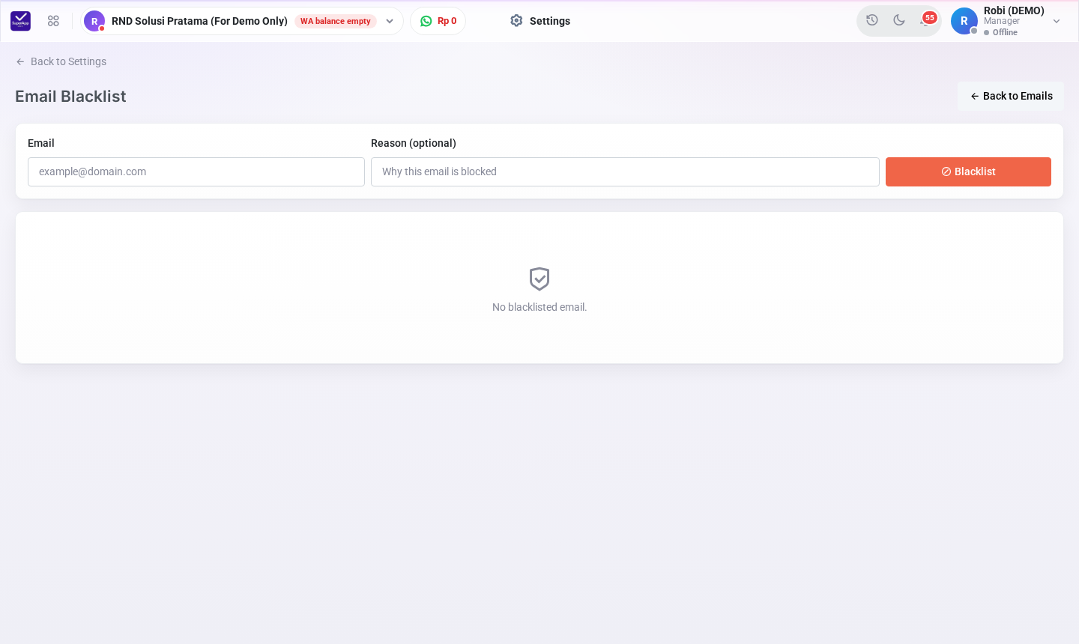Click the Rp 0 balance pill
This screenshot has width=1079, height=644.
pos(438,21)
